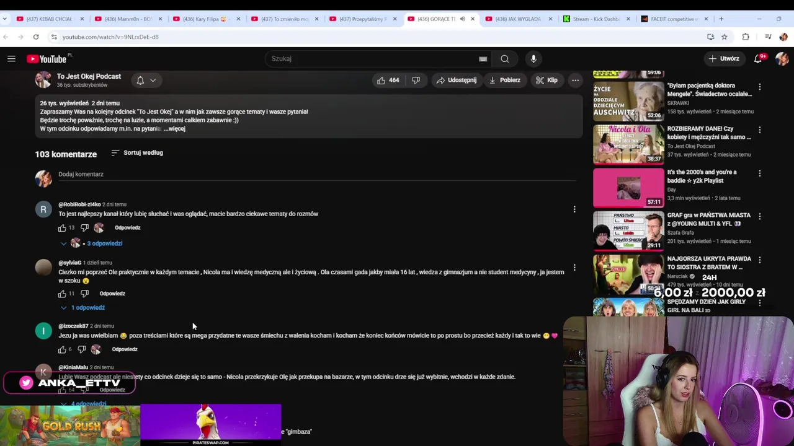Like the comment by @RobiRobi-zi4ko
This screenshot has height=446, width=794.
coord(62,228)
